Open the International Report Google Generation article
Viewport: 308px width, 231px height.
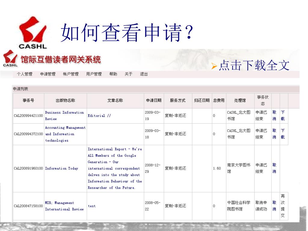tap(115, 168)
